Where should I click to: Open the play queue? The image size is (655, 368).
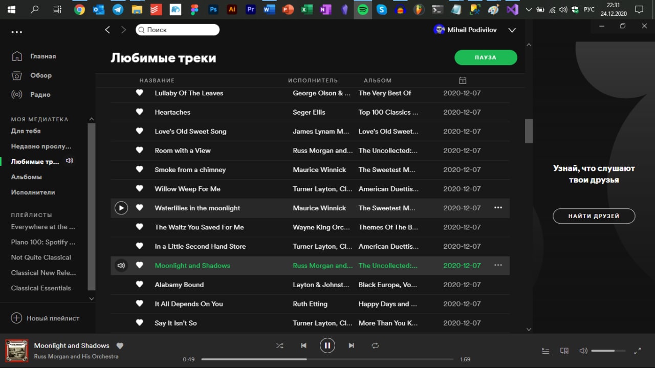tap(545, 351)
